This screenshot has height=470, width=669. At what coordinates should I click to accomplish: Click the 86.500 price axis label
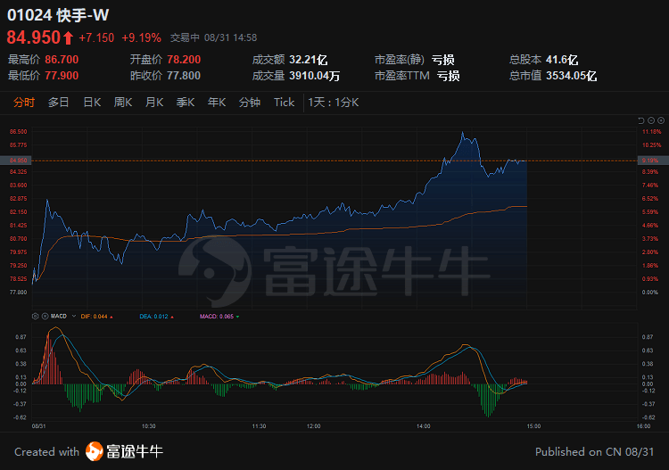coord(19,132)
